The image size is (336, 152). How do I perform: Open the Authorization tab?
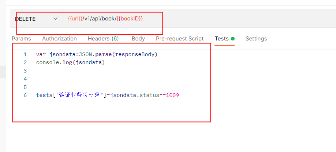(x=59, y=39)
